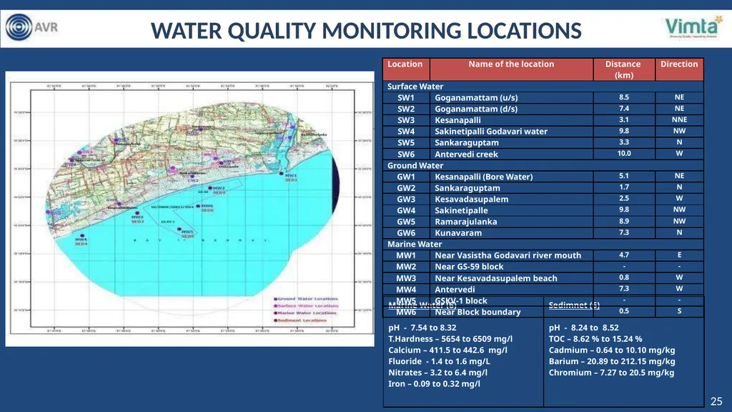
Task: Select marine 'pH - 7.54 to 8.32' line
Action: click(x=422, y=328)
